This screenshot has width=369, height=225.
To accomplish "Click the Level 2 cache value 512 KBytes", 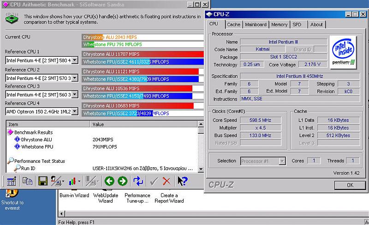I will coord(339,136).
